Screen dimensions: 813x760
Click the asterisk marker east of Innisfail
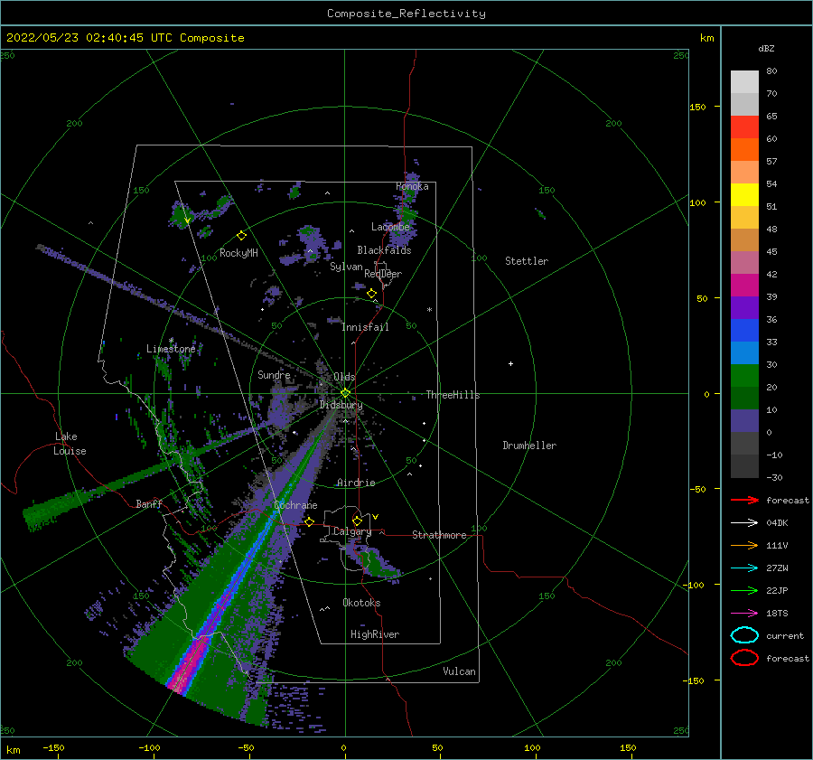point(429,310)
